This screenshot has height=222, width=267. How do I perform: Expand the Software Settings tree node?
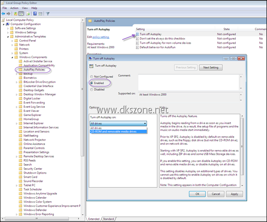click(8, 28)
